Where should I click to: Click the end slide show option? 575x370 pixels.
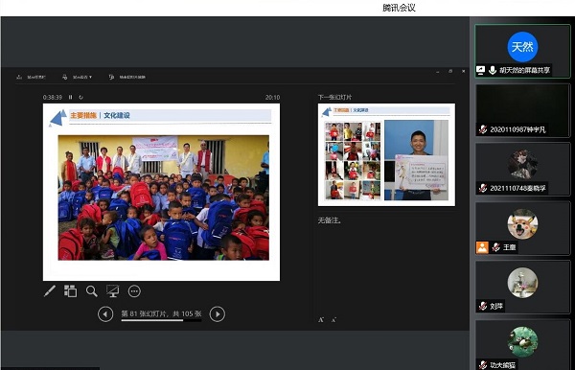click(127, 77)
